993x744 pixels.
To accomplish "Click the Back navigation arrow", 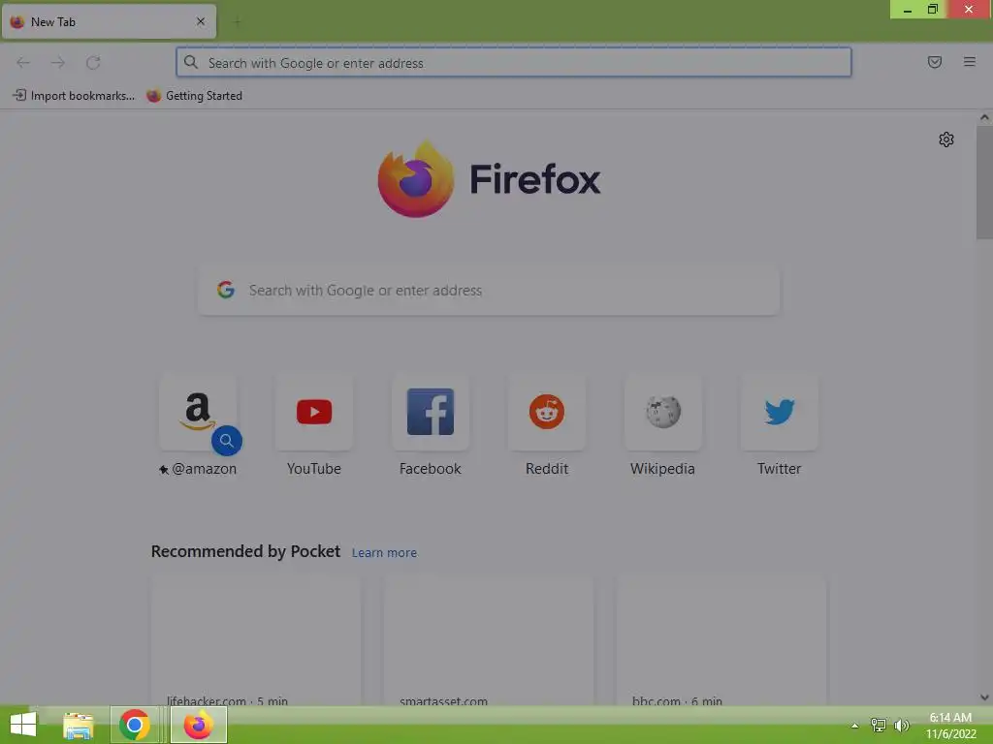I will 23,63.
